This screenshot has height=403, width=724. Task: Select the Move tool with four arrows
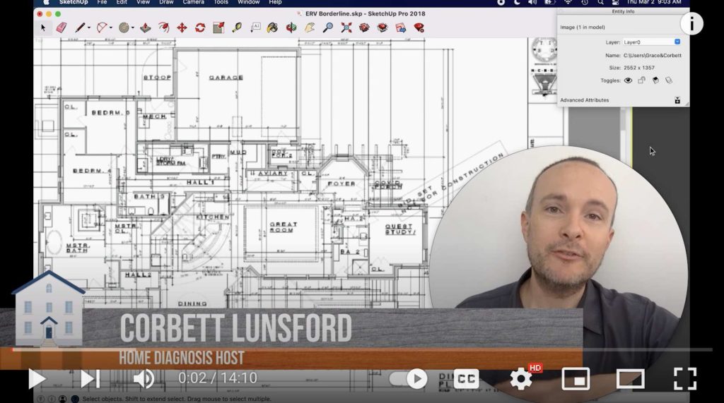[x=182, y=28]
